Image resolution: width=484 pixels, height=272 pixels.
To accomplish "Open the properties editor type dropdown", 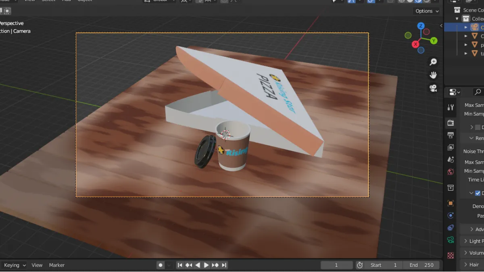I will click(x=455, y=92).
